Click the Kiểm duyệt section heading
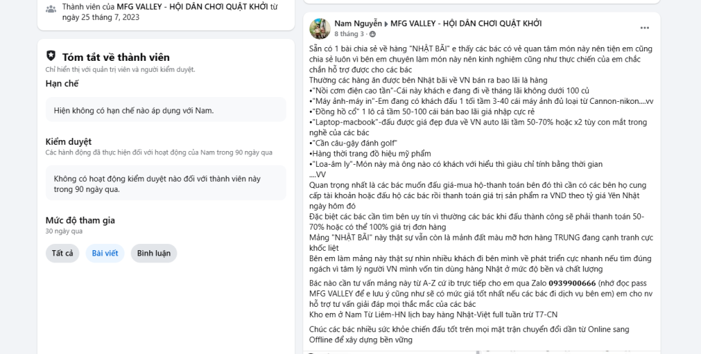Image resolution: width=701 pixels, height=354 pixels. (x=68, y=141)
